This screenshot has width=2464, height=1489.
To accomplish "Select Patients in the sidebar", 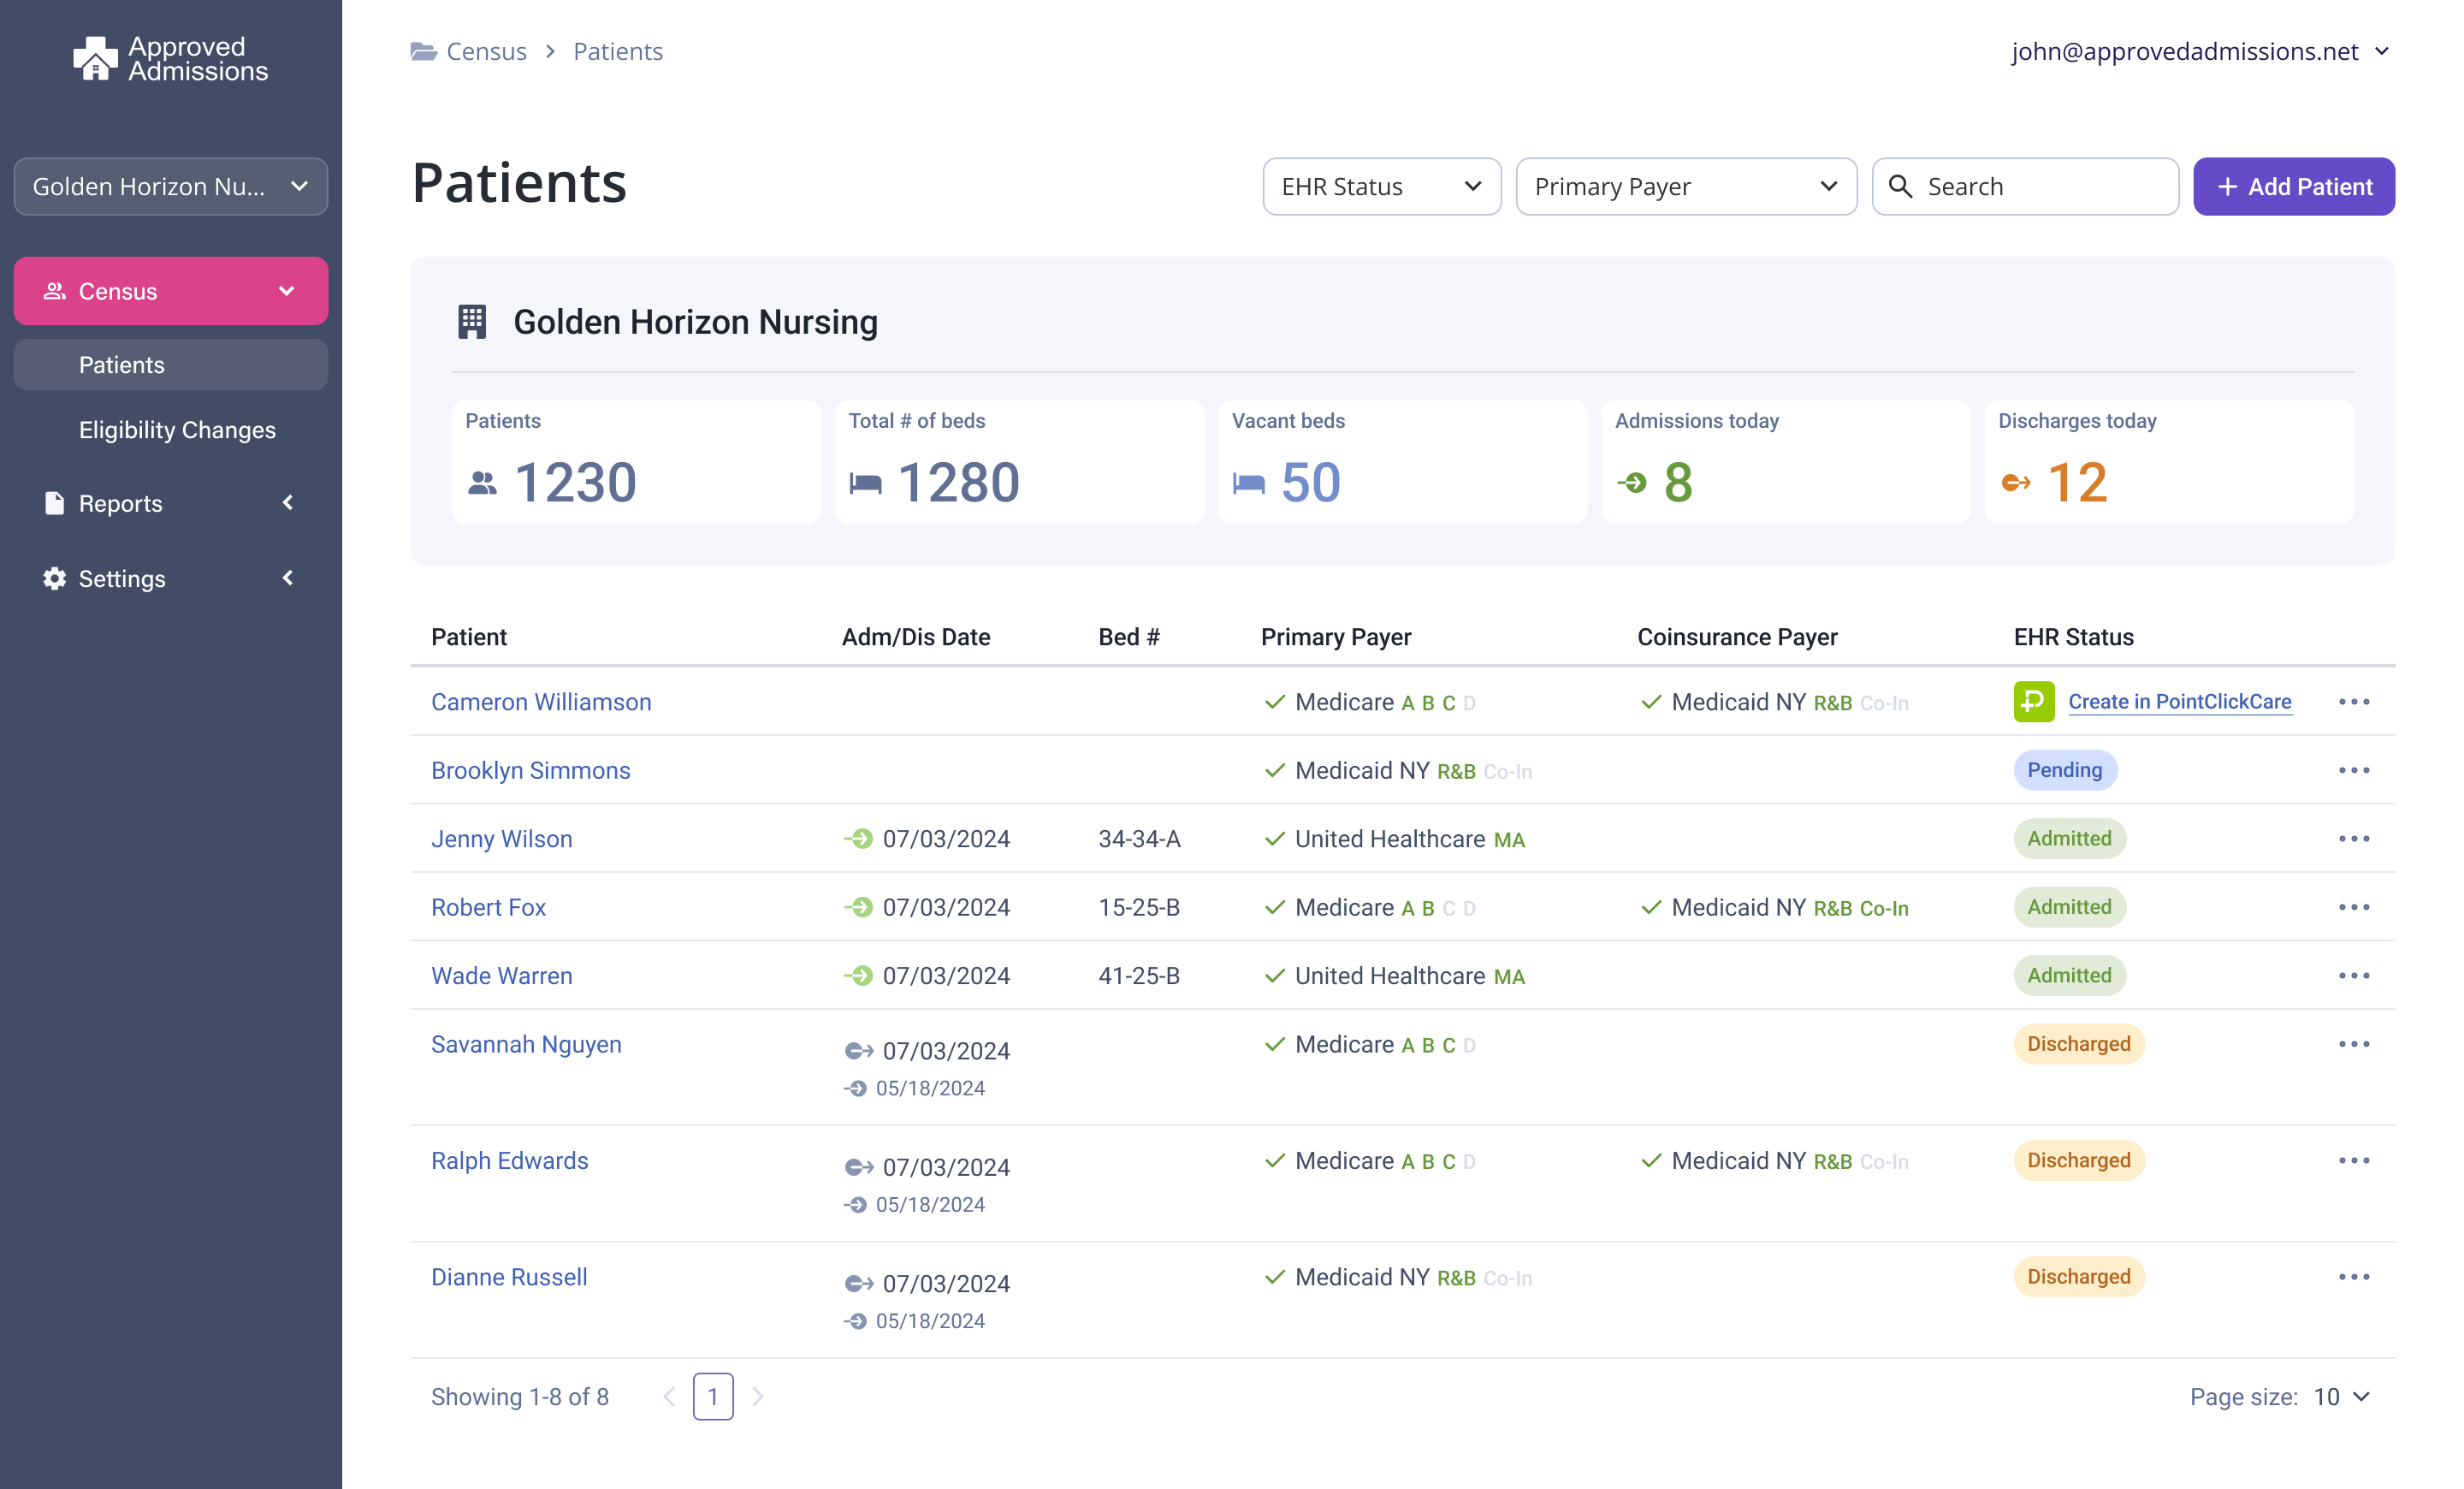I will click(x=171, y=364).
